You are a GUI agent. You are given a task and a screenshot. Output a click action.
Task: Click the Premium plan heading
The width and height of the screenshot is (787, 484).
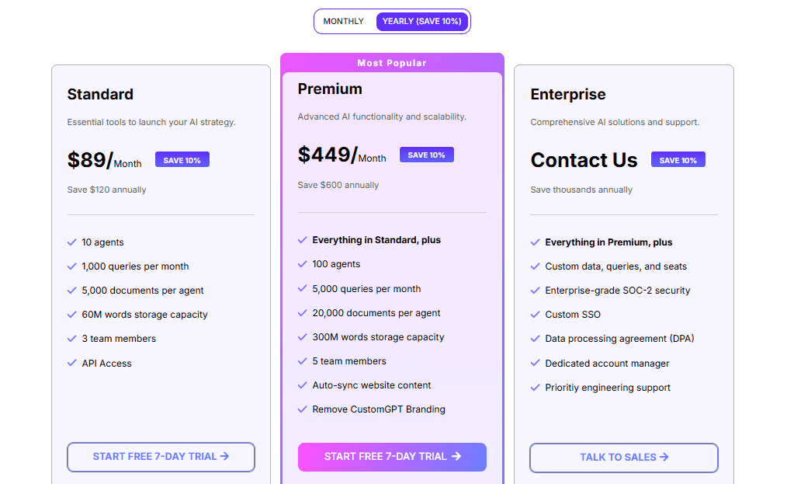point(330,89)
